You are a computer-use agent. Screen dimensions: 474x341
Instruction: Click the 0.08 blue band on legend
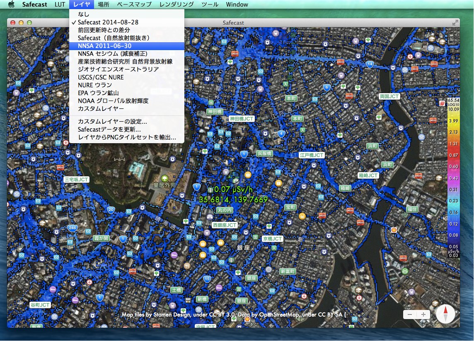click(453, 235)
